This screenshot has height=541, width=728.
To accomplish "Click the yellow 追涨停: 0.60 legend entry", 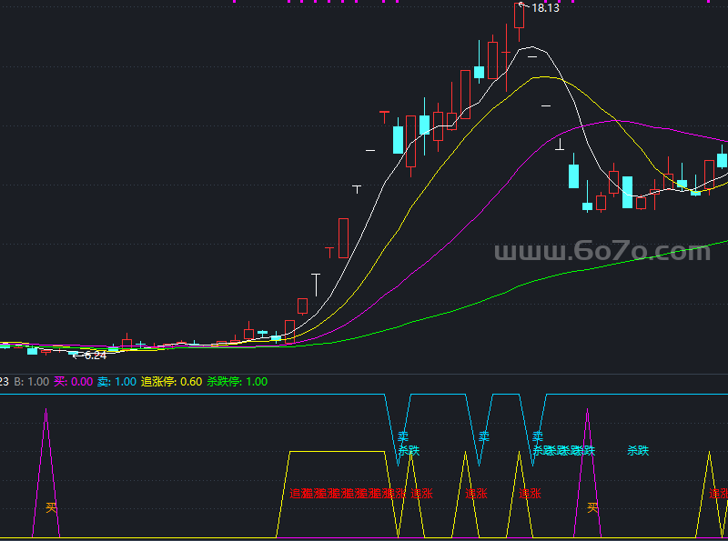I will point(171,382).
